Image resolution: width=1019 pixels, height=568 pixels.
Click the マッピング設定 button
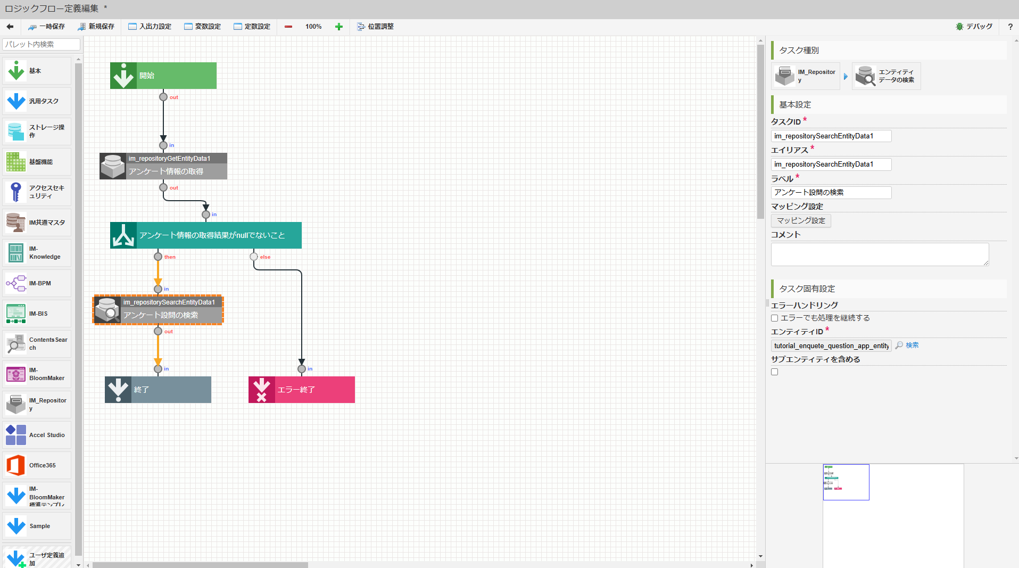(801, 220)
